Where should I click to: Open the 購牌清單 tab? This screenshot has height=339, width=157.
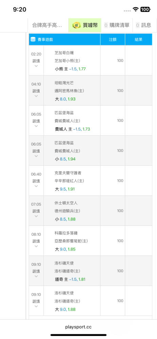pyautogui.click(x=117, y=25)
